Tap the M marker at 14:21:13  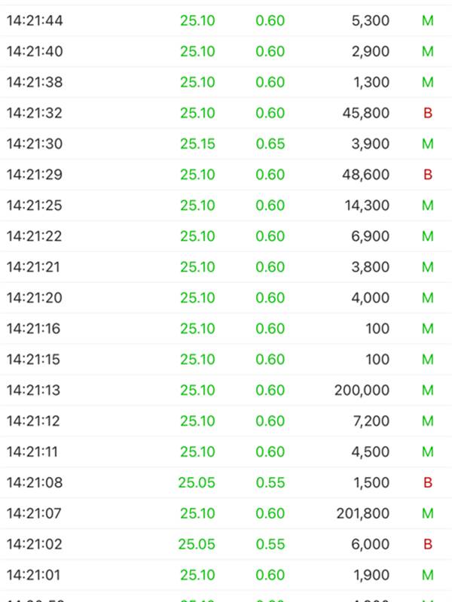428,390
